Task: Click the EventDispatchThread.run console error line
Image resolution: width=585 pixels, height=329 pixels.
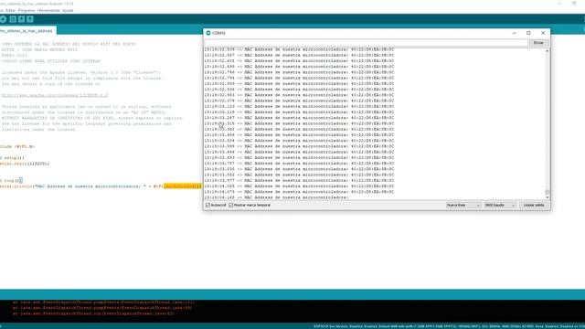Action: 93,313
